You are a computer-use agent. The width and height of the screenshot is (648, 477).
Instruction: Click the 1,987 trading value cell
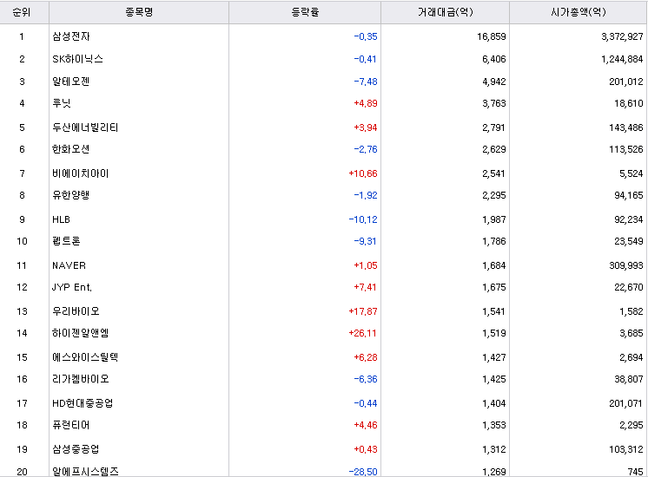(494, 219)
